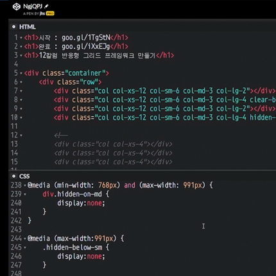Fold the comment block at line 12

21,135
